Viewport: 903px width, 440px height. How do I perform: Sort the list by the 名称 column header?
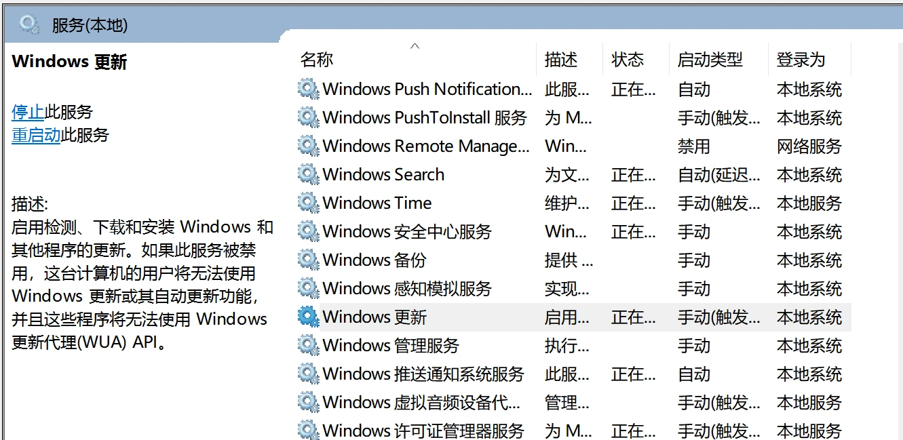point(317,60)
